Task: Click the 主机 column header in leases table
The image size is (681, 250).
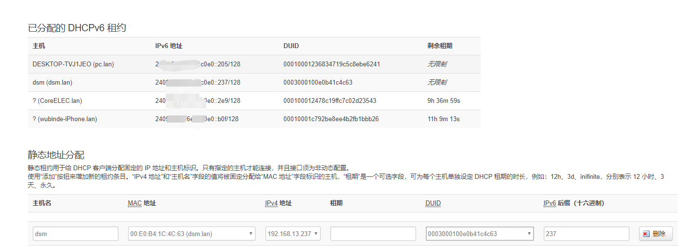Action: pos(39,46)
